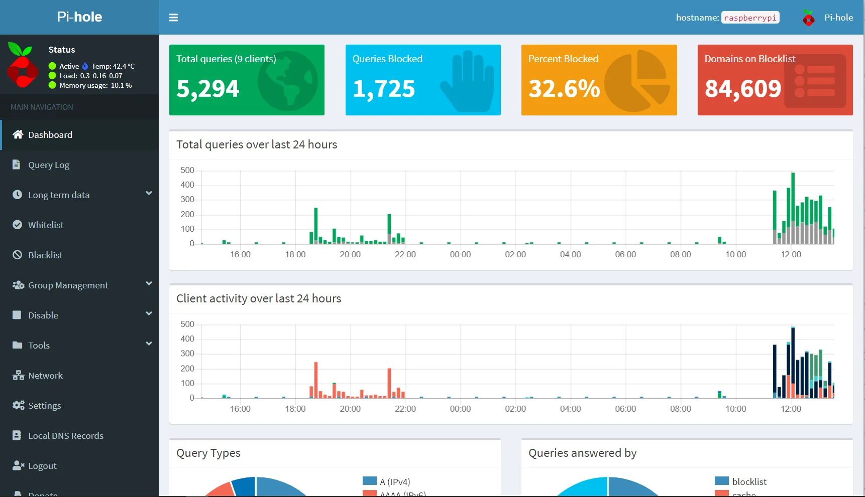The image size is (865, 497).
Task: Click the Pi-hole raspberry logo in the sidebar status
Action: (x=22, y=65)
